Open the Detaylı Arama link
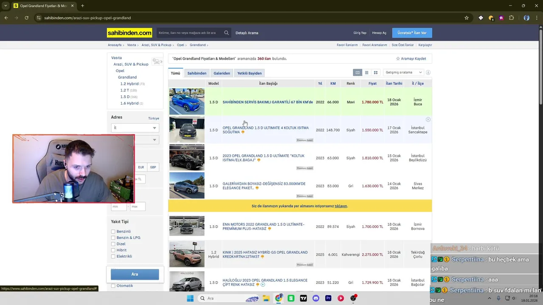Image resolution: width=543 pixels, height=305 pixels. pos(247,33)
